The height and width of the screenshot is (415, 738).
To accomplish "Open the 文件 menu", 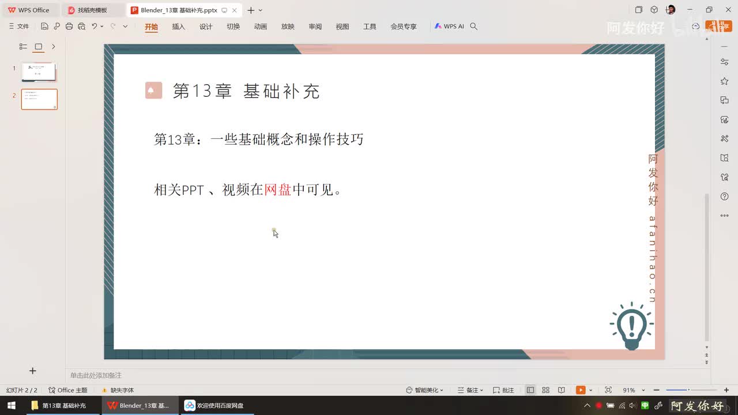I will 19,27.
